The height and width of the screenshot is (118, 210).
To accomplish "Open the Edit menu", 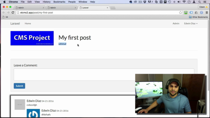I will coord(30,2).
